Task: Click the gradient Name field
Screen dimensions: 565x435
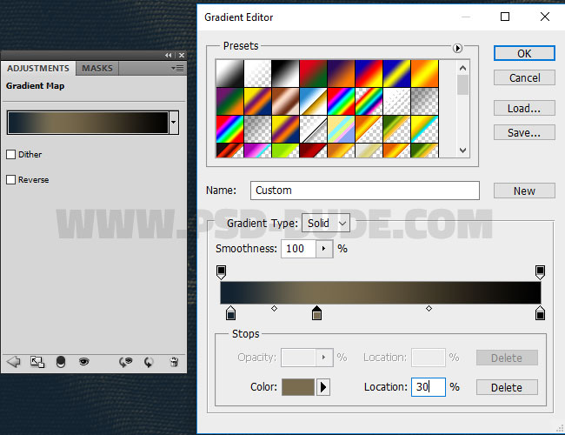Action: tap(365, 191)
